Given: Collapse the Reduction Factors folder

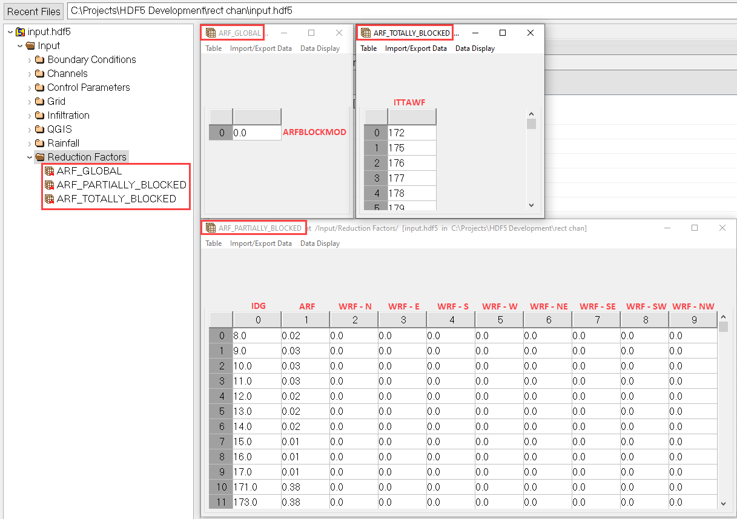Looking at the screenshot, I should (30, 157).
